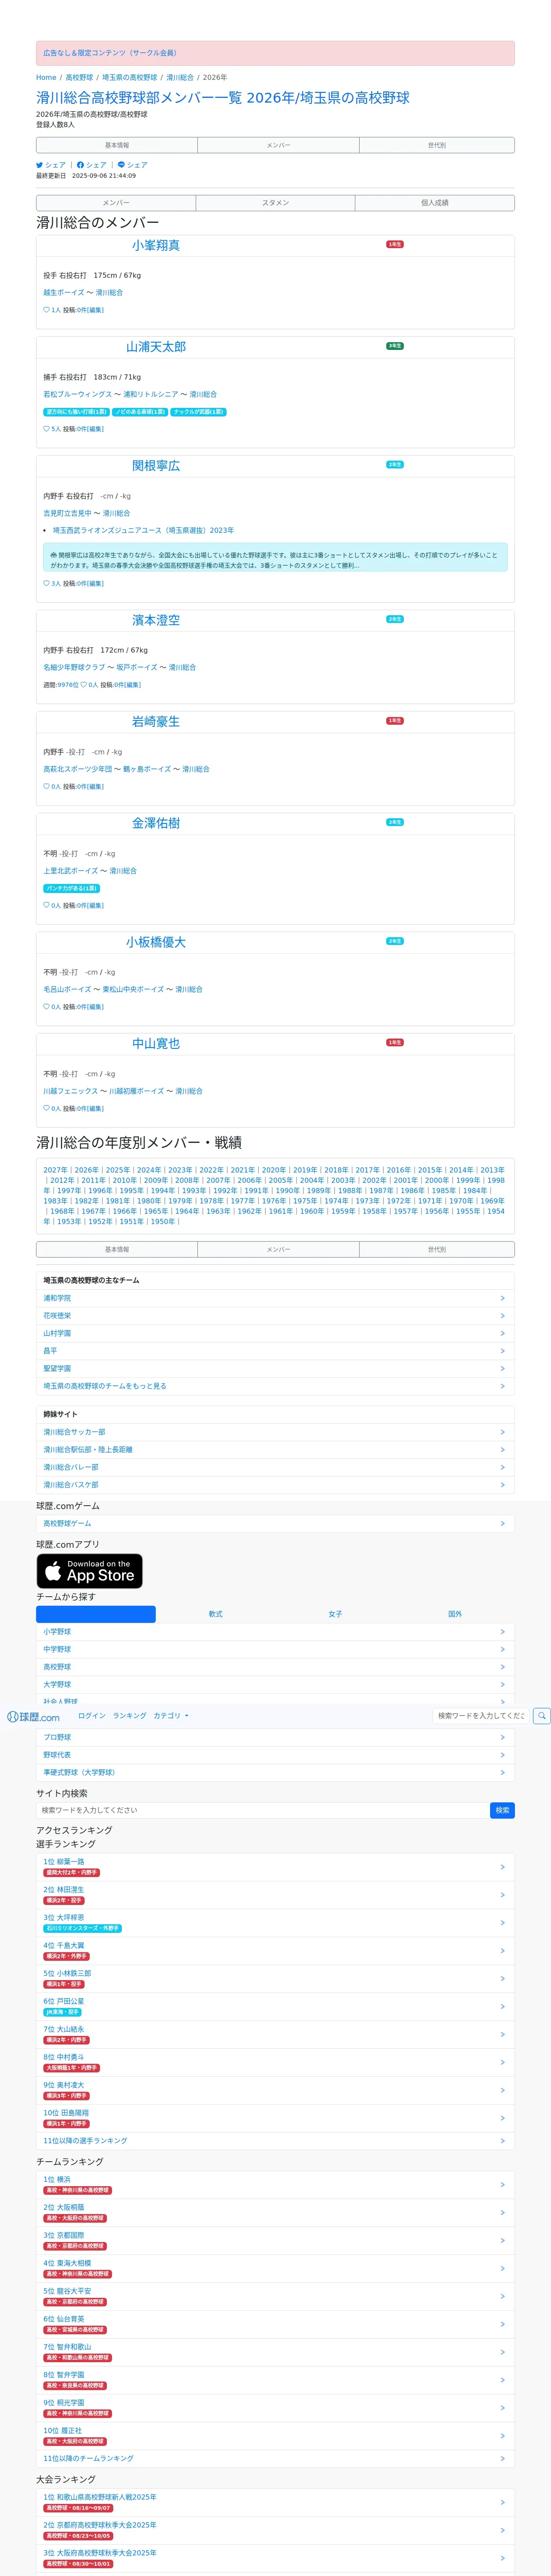Click the blue 検索 button

pos(502,1810)
